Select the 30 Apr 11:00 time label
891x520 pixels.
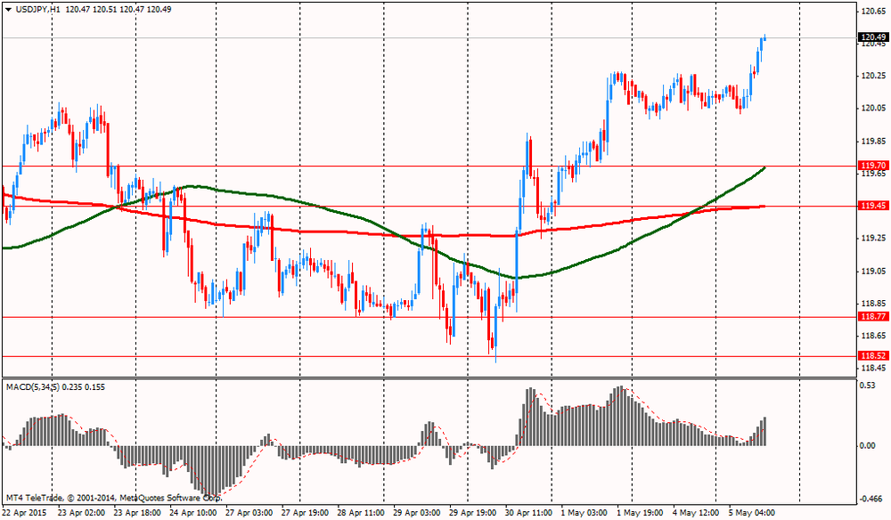pyautogui.click(x=527, y=513)
